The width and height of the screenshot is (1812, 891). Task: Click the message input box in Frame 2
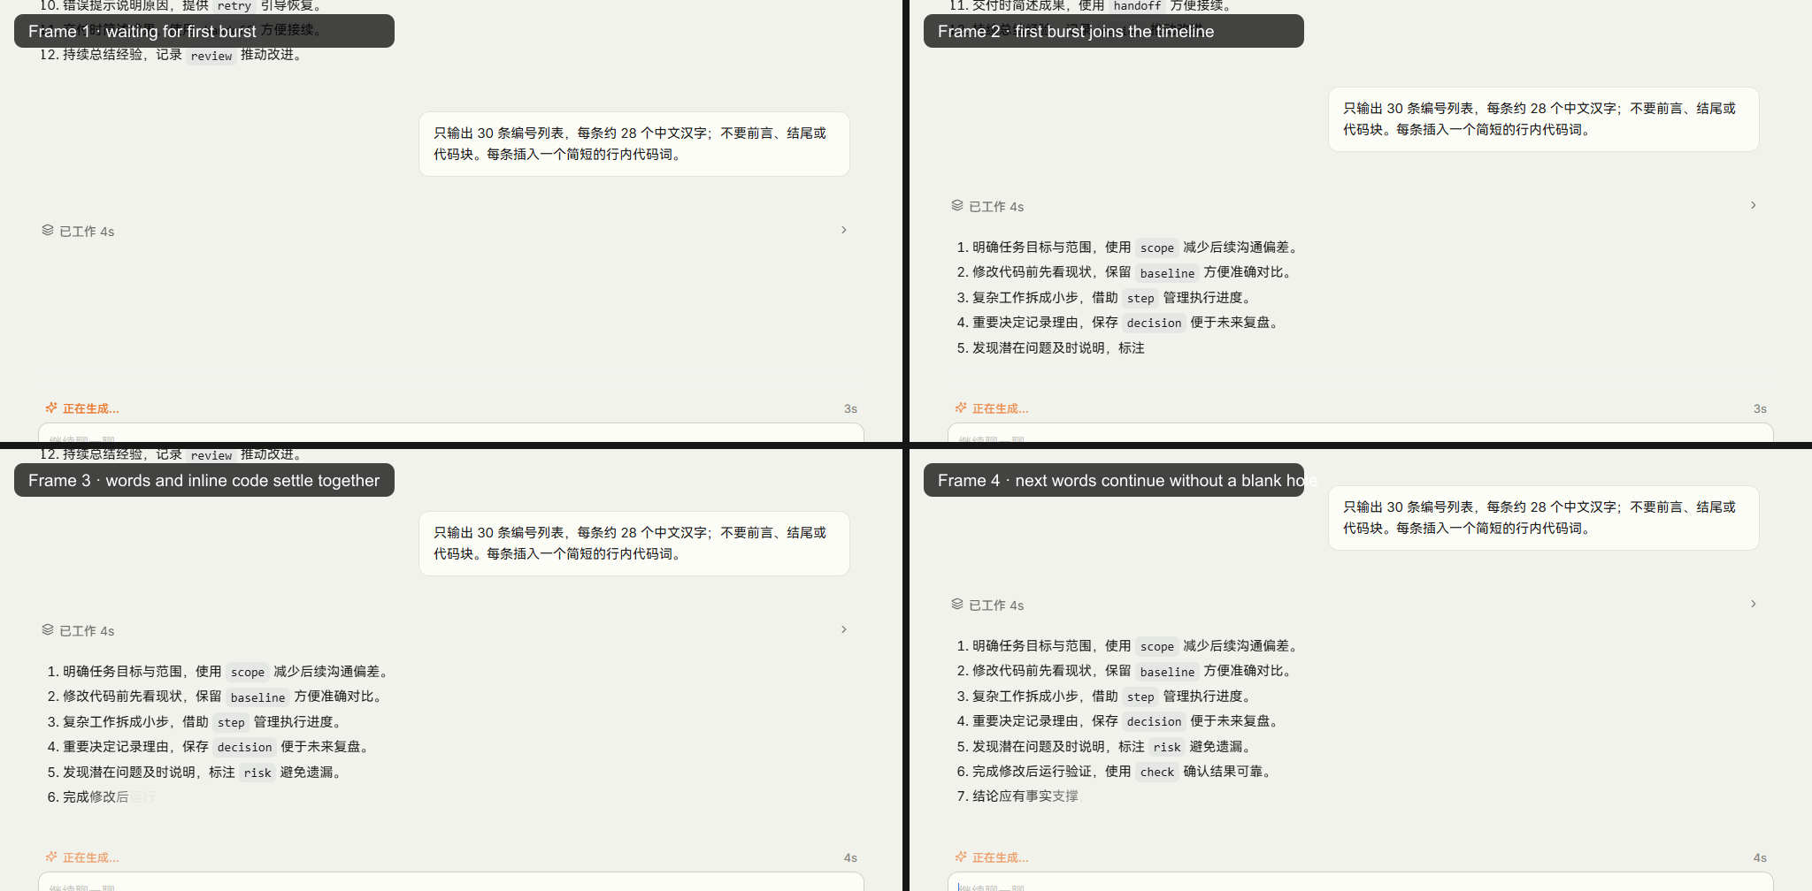coord(1361,433)
